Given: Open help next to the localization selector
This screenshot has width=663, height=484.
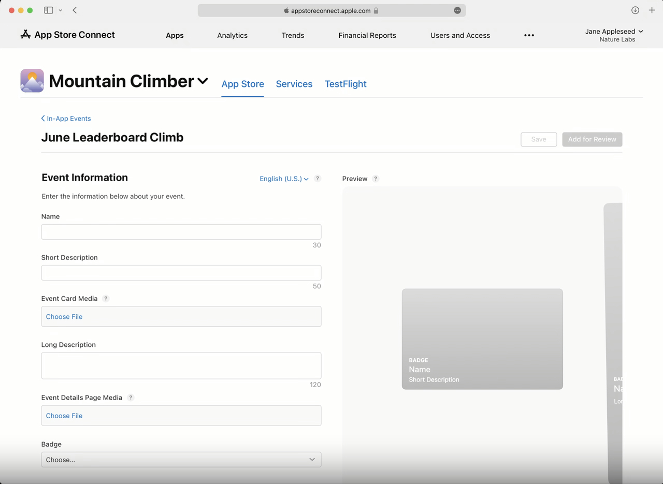Looking at the screenshot, I should point(318,178).
